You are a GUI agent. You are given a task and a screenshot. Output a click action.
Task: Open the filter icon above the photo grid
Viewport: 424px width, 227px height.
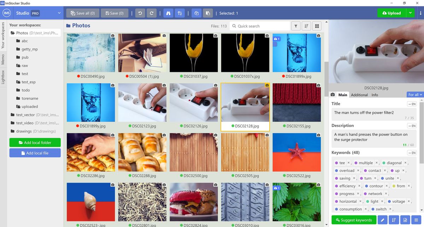pos(296,26)
